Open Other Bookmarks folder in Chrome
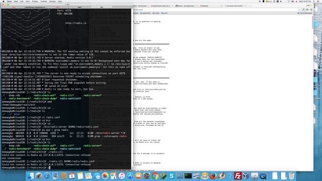 305,13
